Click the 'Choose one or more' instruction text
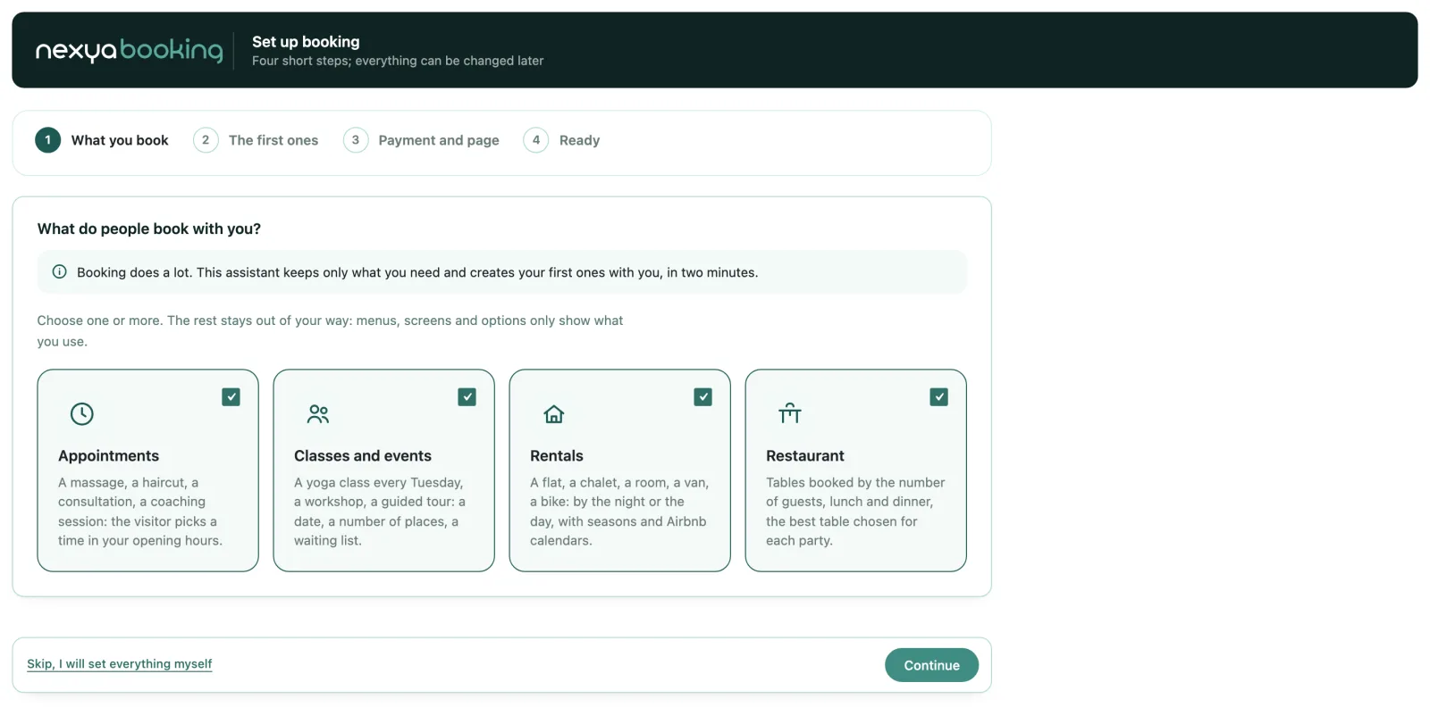This screenshot has height=724, width=1430. (330, 330)
